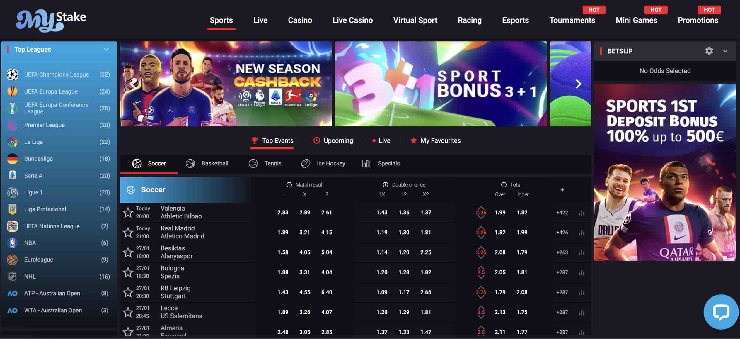This screenshot has width=740, height=339.
Task: Switch to the Live Casino menu
Action: tap(352, 20)
